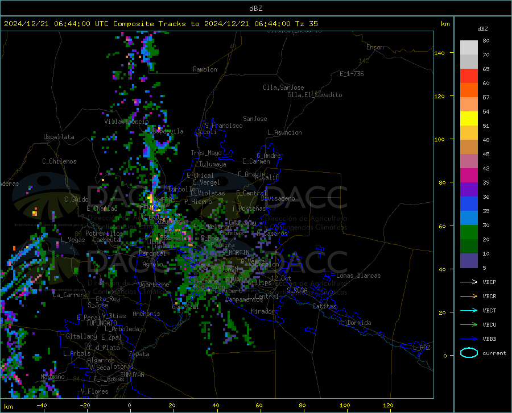Select the slate purple 5–10 dBZ swatch

click(469, 261)
